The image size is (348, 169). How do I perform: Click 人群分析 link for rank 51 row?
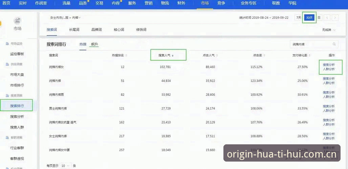coord(329,83)
